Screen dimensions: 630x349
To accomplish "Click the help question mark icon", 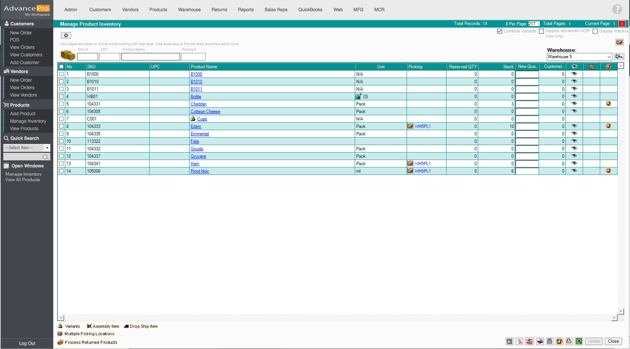I will pos(617,9).
